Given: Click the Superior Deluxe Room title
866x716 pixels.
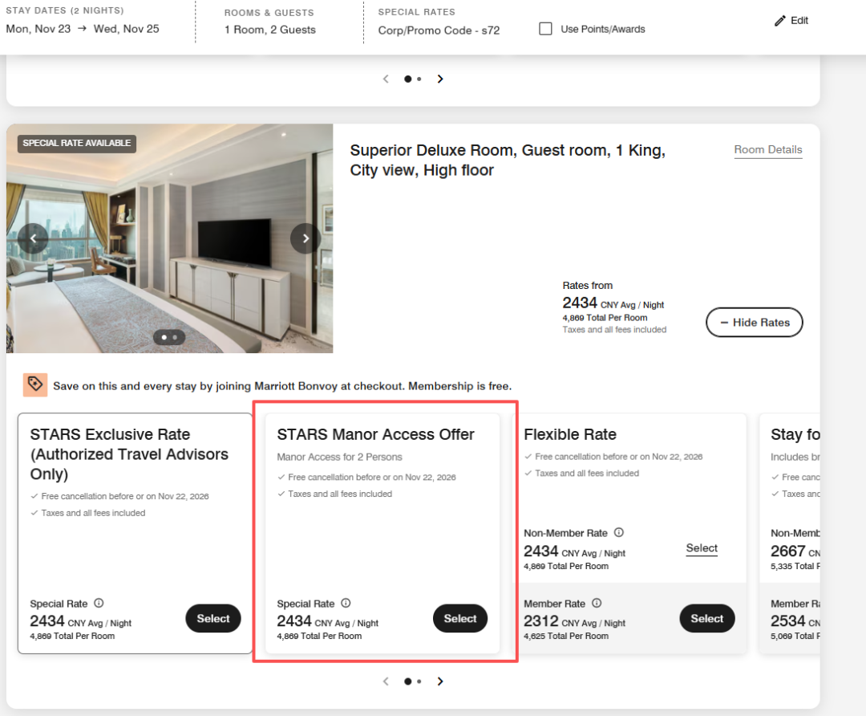Looking at the screenshot, I should [508, 161].
